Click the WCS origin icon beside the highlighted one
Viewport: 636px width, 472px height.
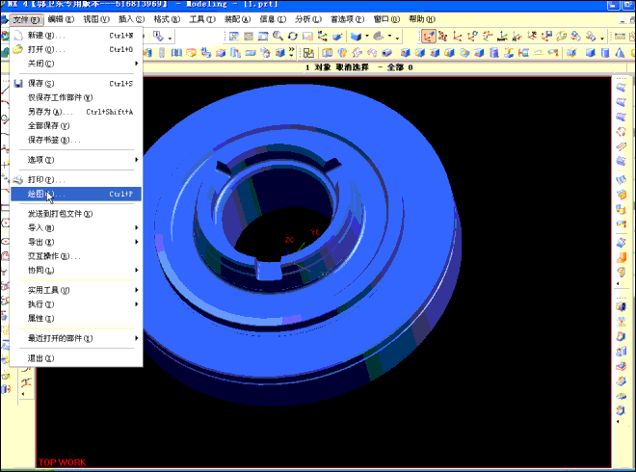[x=443, y=37]
